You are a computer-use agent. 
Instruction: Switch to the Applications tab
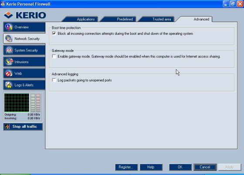click(x=81, y=19)
